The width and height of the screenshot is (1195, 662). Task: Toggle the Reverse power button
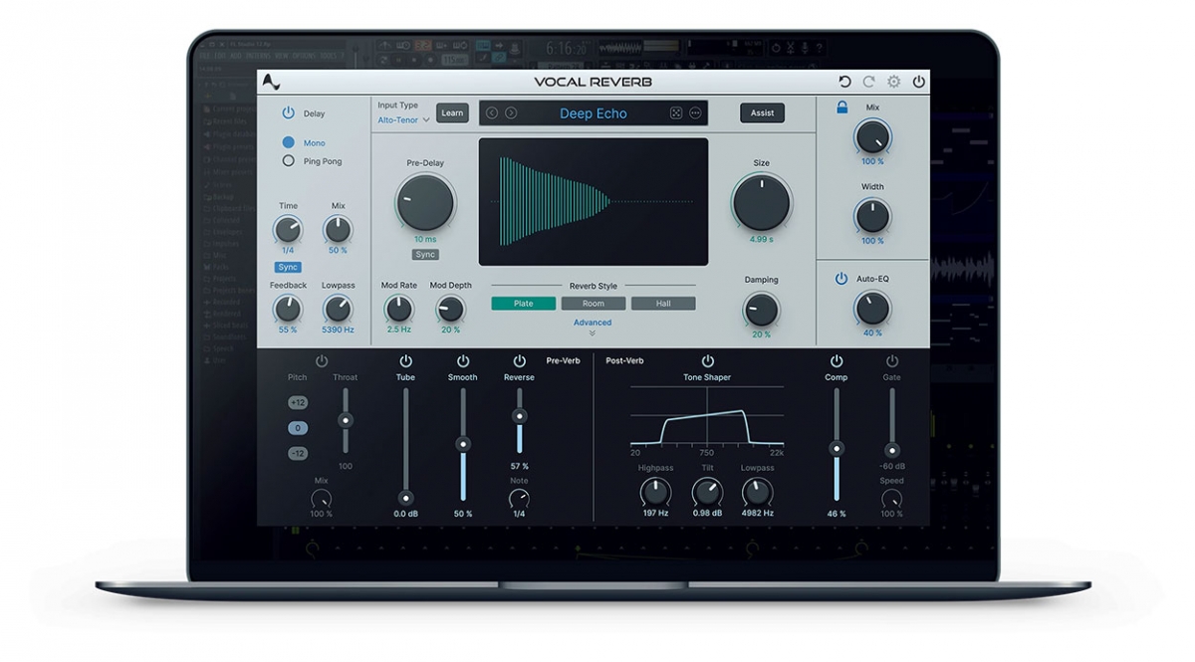click(519, 360)
